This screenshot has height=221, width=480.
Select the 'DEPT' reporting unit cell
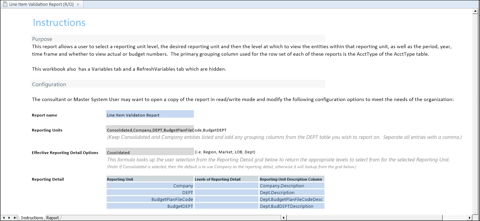(x=150, y=193)
